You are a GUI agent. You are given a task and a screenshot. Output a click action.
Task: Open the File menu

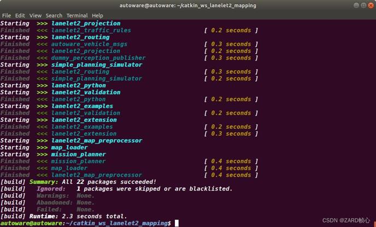[x=7, y=16]
